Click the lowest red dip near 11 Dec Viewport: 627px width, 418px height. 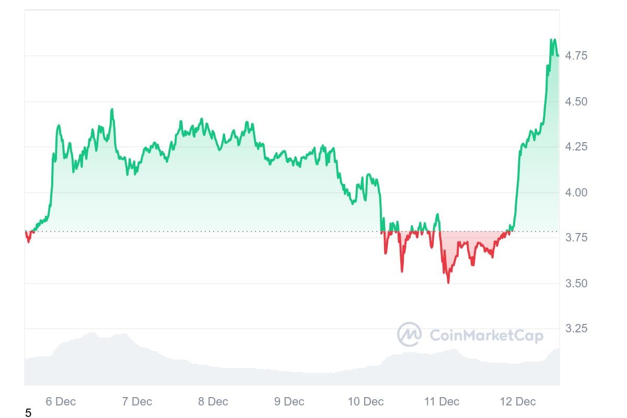click(x=448, y=282)
